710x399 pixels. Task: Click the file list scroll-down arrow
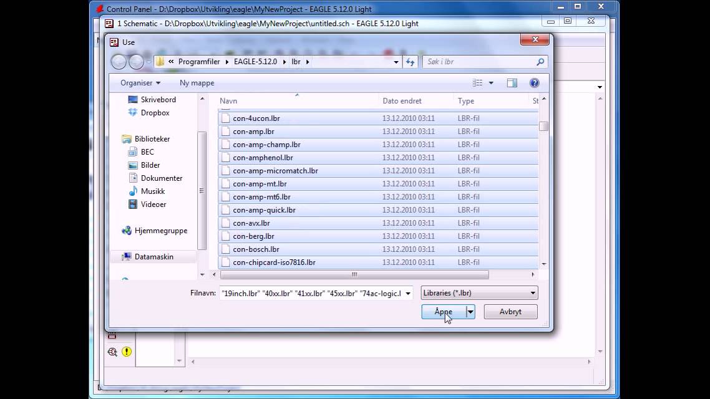tap(544, 264)
